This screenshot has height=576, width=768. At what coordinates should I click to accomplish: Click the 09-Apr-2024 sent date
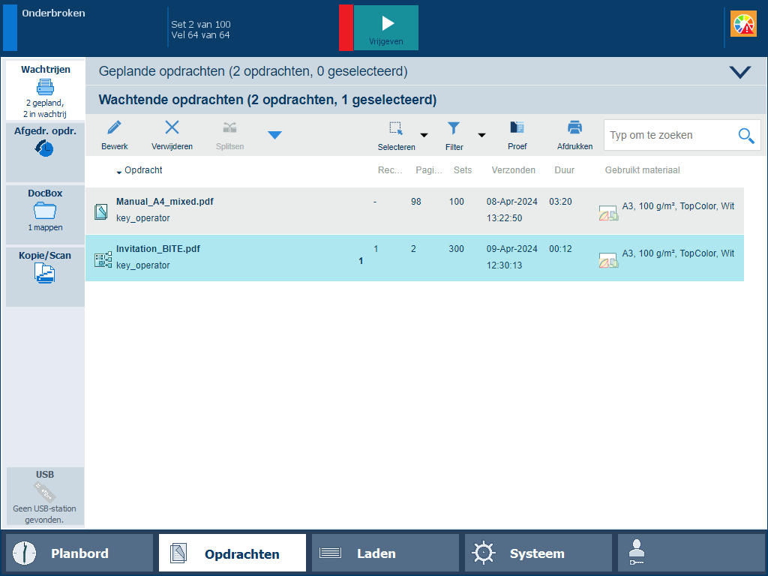pyautogui.click(x=511, y=249)
